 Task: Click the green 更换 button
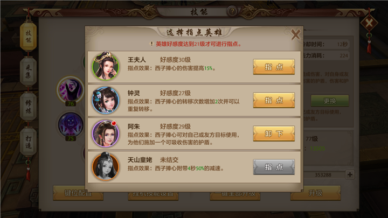tap(330, 101)
